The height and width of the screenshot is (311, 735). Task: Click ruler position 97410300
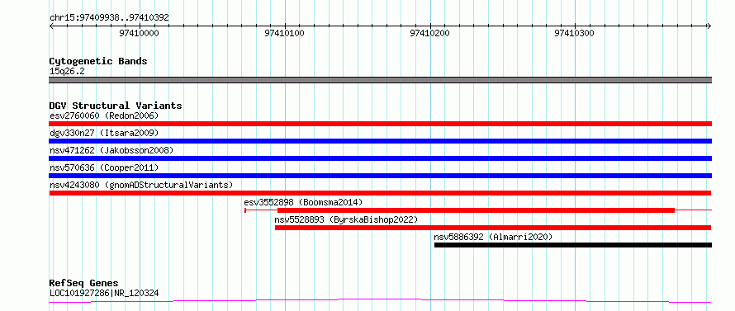point(575,33)
